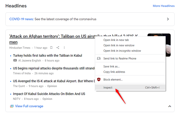The height and width of the screenshot is (115, 179).
Task: Expand the COVID-19 news right chevron
Action: 168,19
